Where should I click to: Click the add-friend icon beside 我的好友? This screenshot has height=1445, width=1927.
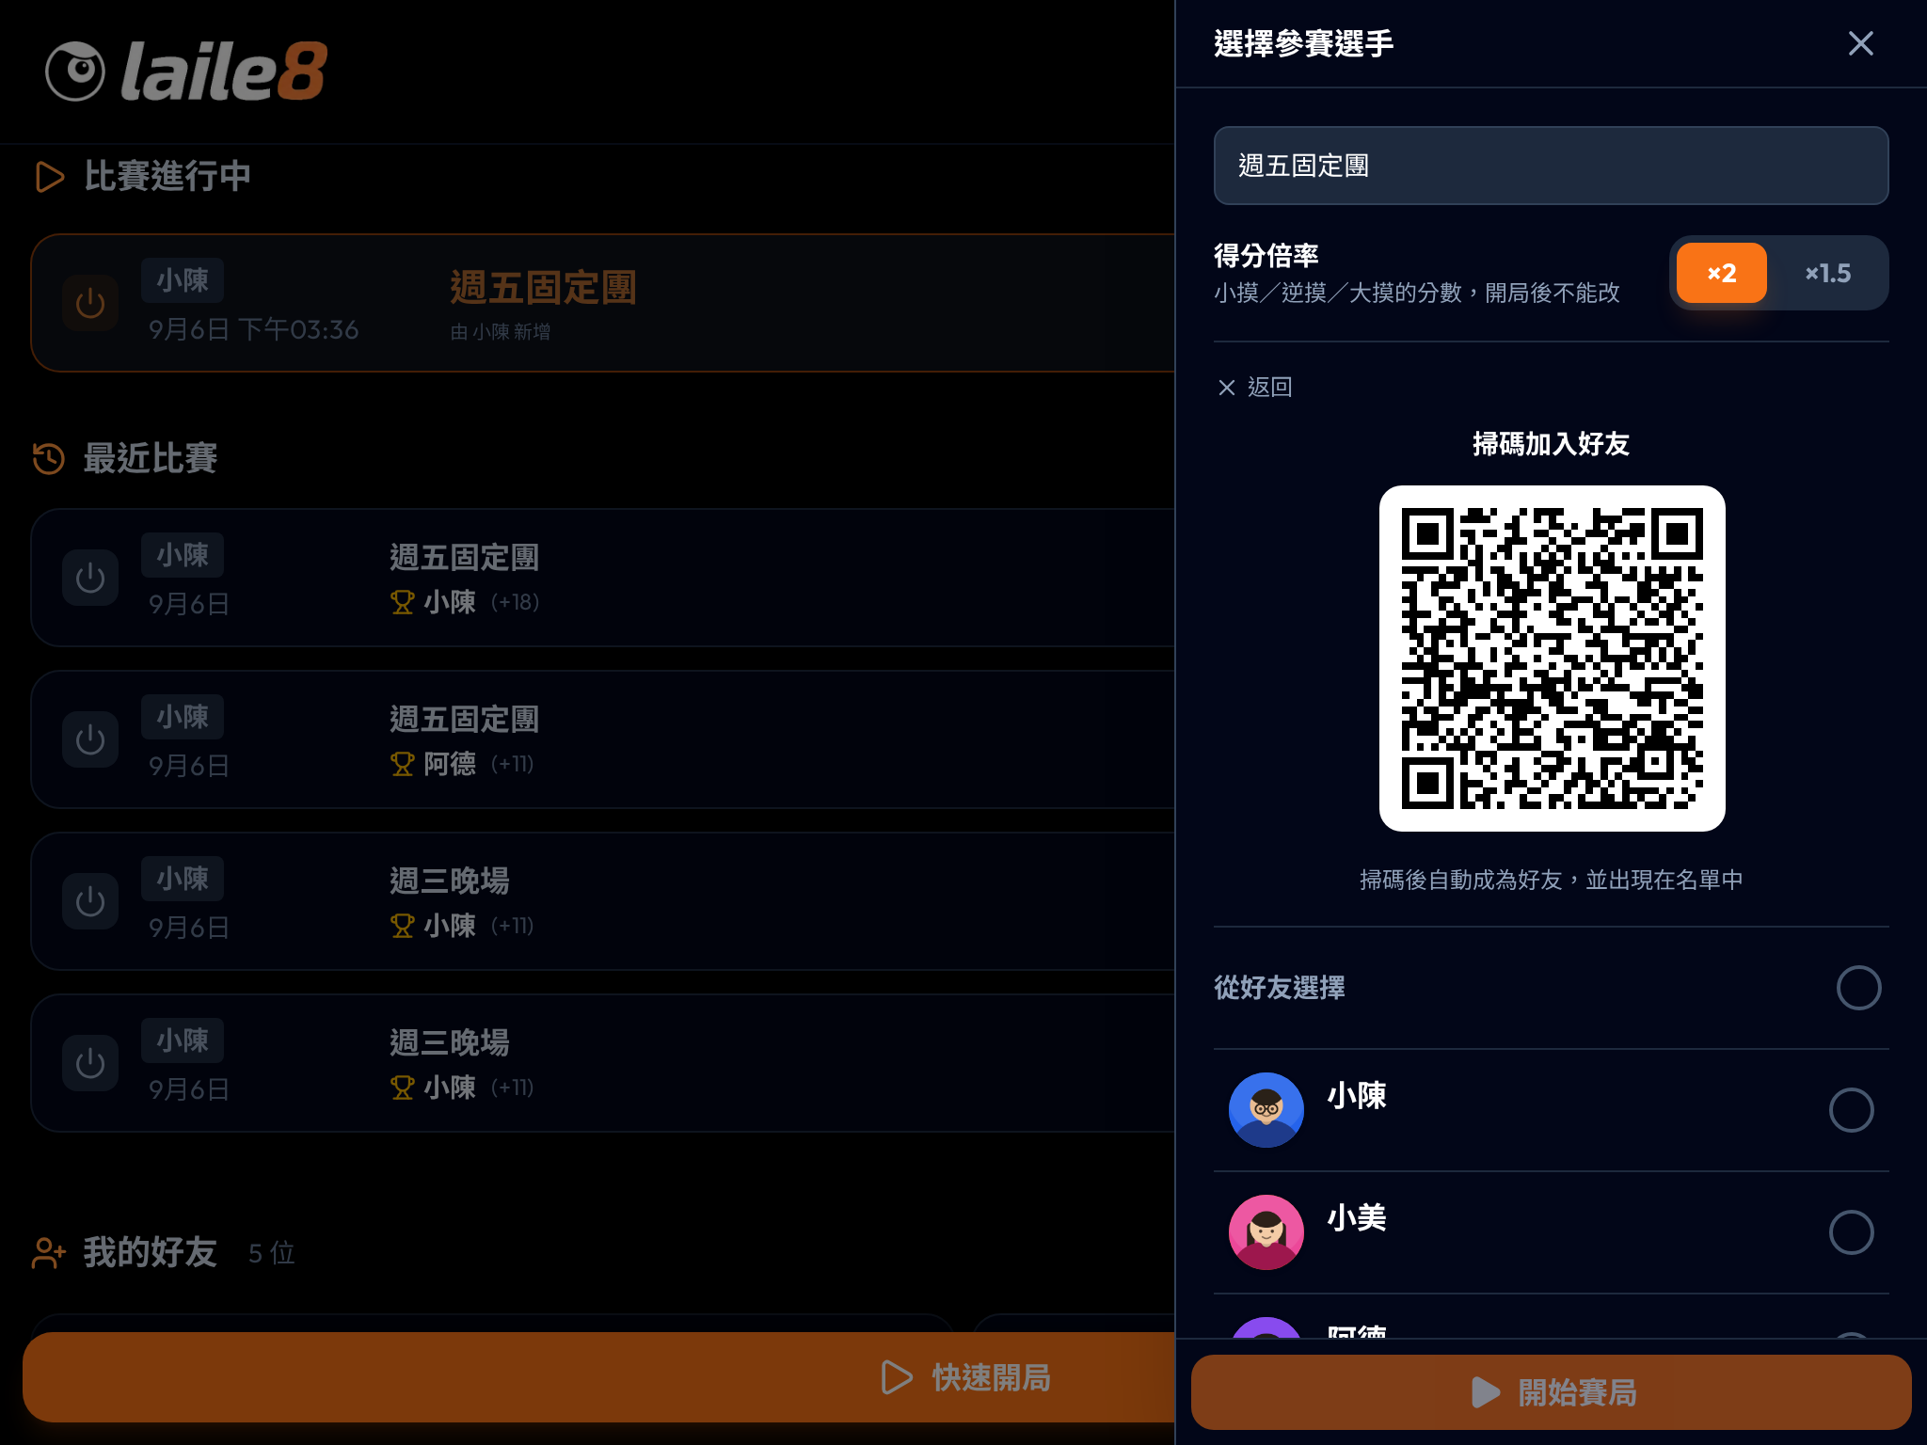(49, 1253)
